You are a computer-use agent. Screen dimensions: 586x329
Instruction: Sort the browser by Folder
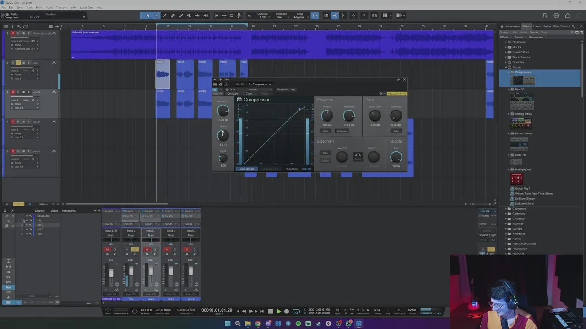click(x=524, y=32)
